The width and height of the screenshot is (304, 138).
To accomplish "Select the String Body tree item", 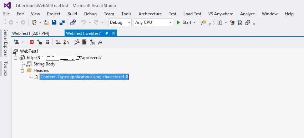I will [44, 64].
